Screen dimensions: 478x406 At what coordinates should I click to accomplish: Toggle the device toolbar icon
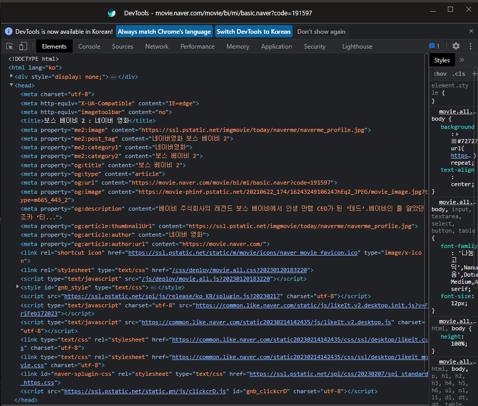click(23, 47)
